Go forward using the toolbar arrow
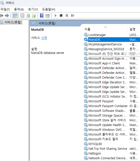Screen dimensions: 140x161 [x=7, y=16]
